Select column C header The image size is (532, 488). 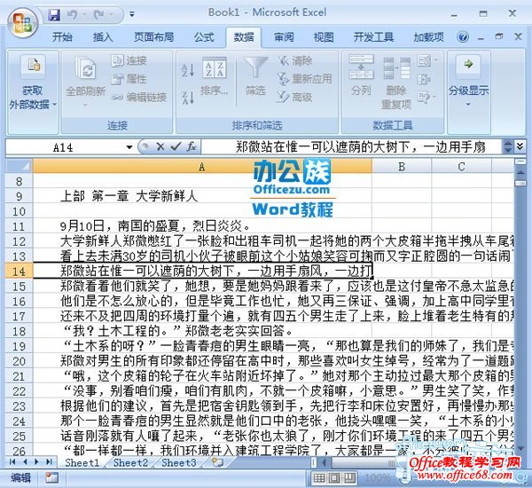coord(461,167)
